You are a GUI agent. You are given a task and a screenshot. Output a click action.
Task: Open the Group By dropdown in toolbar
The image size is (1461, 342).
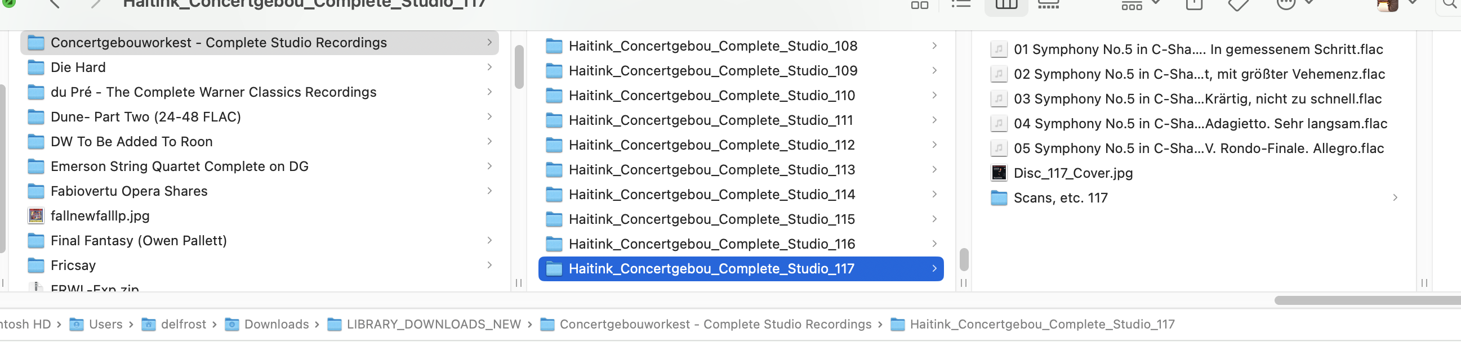point(1139,4)
